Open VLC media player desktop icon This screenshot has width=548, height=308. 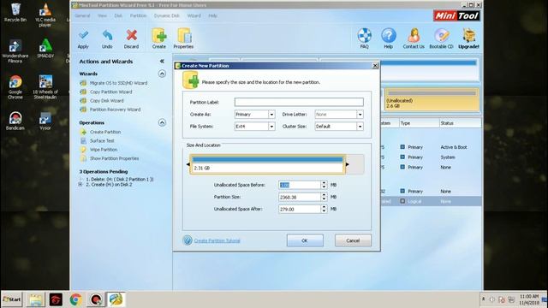click(x=45, y=15)
